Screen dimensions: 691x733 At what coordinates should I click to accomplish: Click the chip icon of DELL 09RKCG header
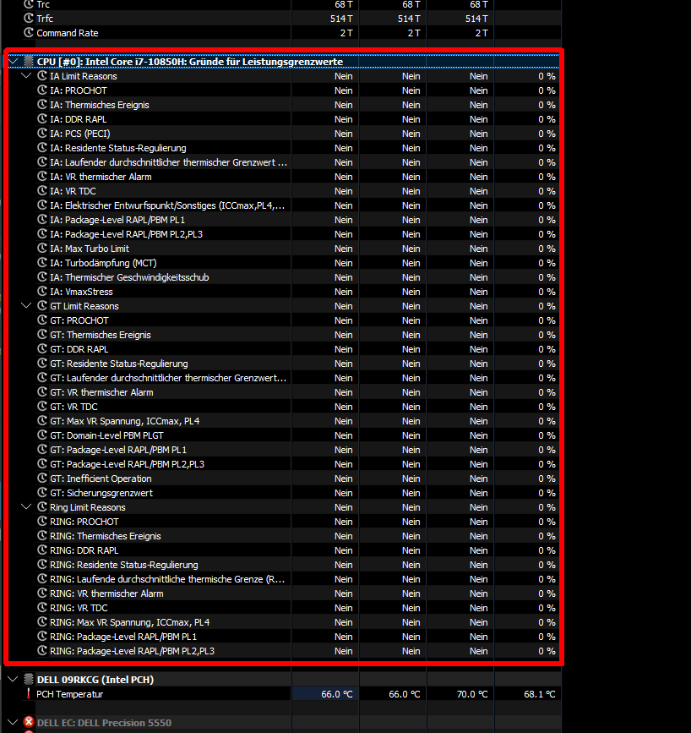coord(29,679)
